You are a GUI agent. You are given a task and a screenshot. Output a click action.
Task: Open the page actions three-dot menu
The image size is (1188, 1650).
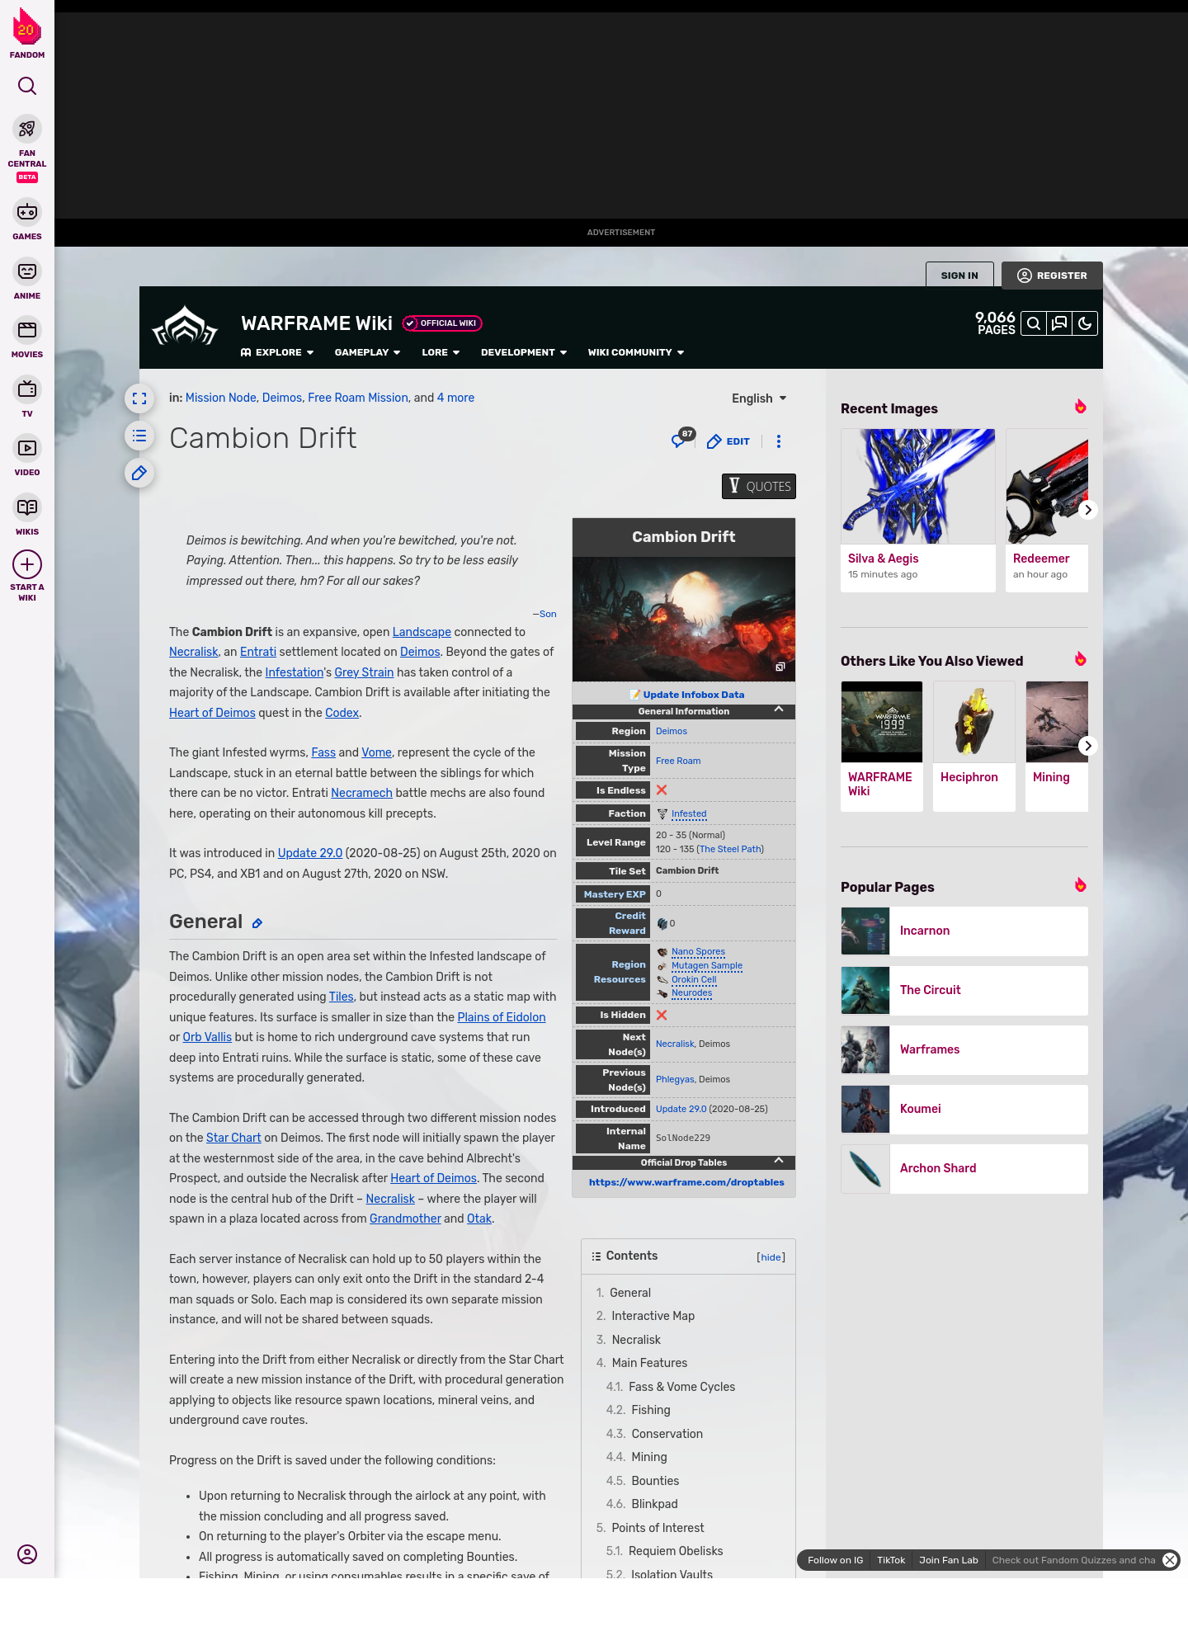click(778, 441)
